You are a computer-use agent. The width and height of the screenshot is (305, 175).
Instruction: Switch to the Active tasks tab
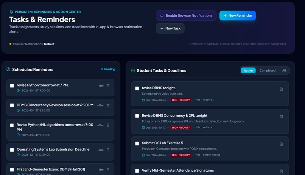[x=248, y=71]
